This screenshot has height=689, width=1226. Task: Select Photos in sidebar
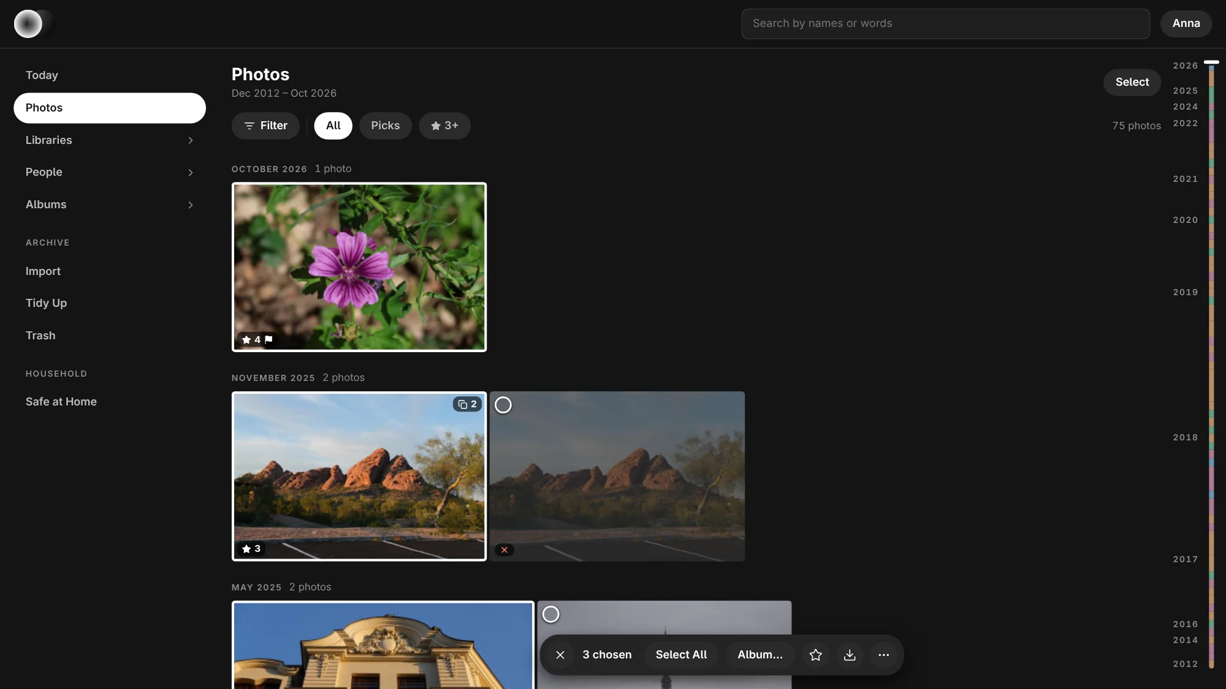tap(110, 108)
